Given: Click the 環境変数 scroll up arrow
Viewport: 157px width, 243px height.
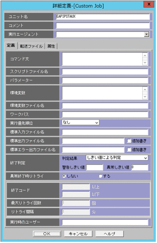Looking at the screenshot, I should 145,90.
